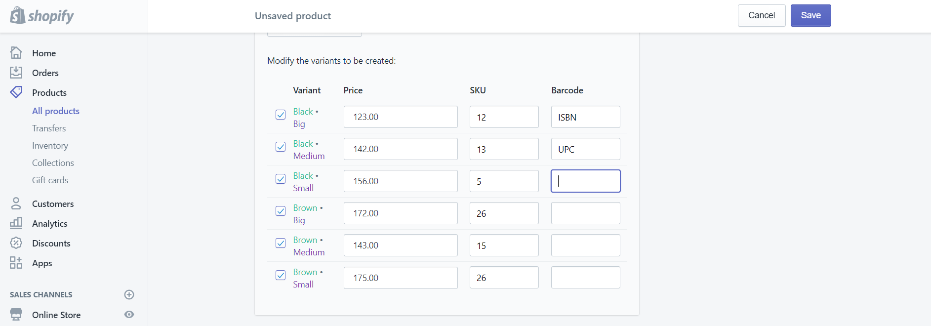Go to Transfers
The height and width of the screenshot is (326, 931).
(49, 128)
